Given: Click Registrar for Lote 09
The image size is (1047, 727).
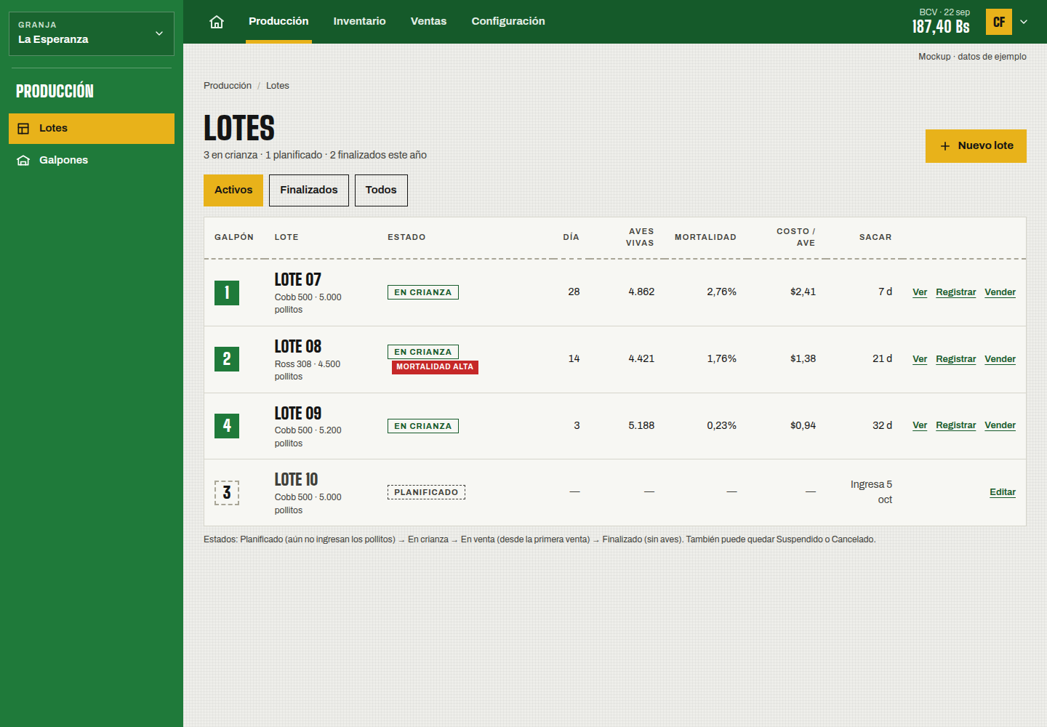Looking at the screenshot, I should pos(955,425).
